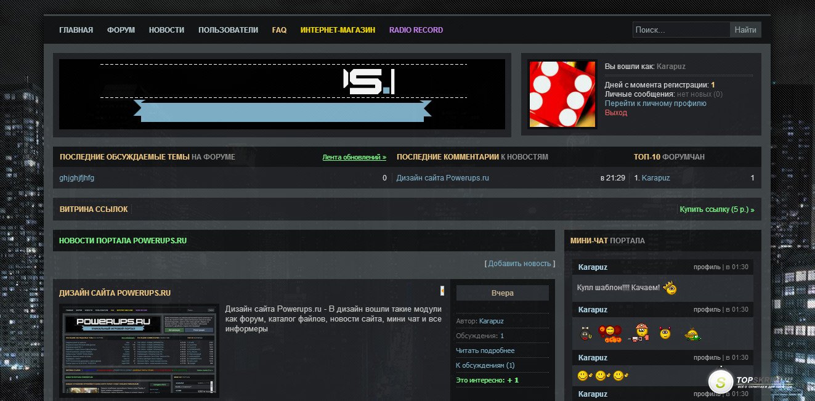The image size is (815, 401).
Task: Click the Cheburashka big-ears smiley emoticon
Action: tap(610, 333)
